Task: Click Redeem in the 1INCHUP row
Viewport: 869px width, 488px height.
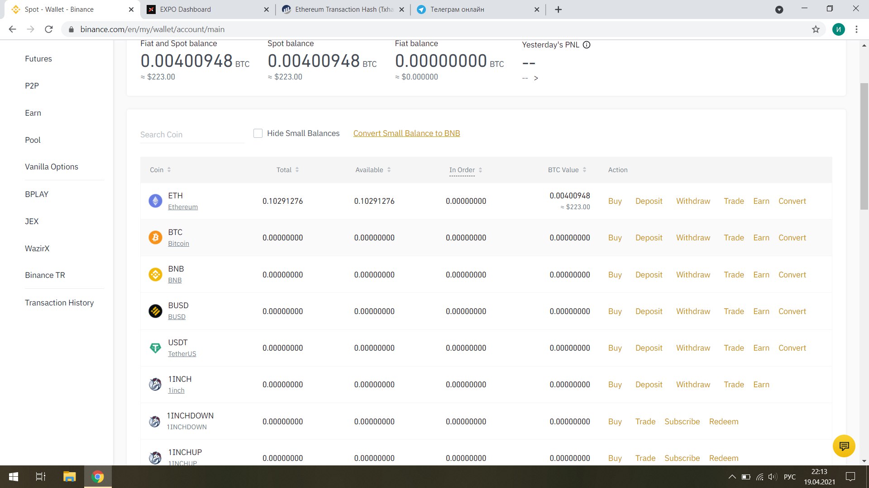Action: (x=724, y=458)
